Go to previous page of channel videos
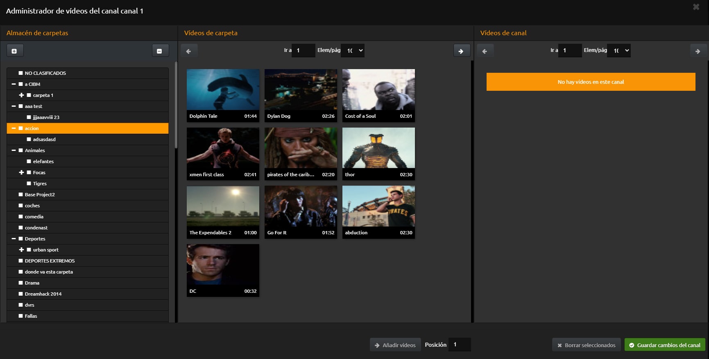Viewport: 709px width, 359px height. pyautogui.click(x=485, y=51)
